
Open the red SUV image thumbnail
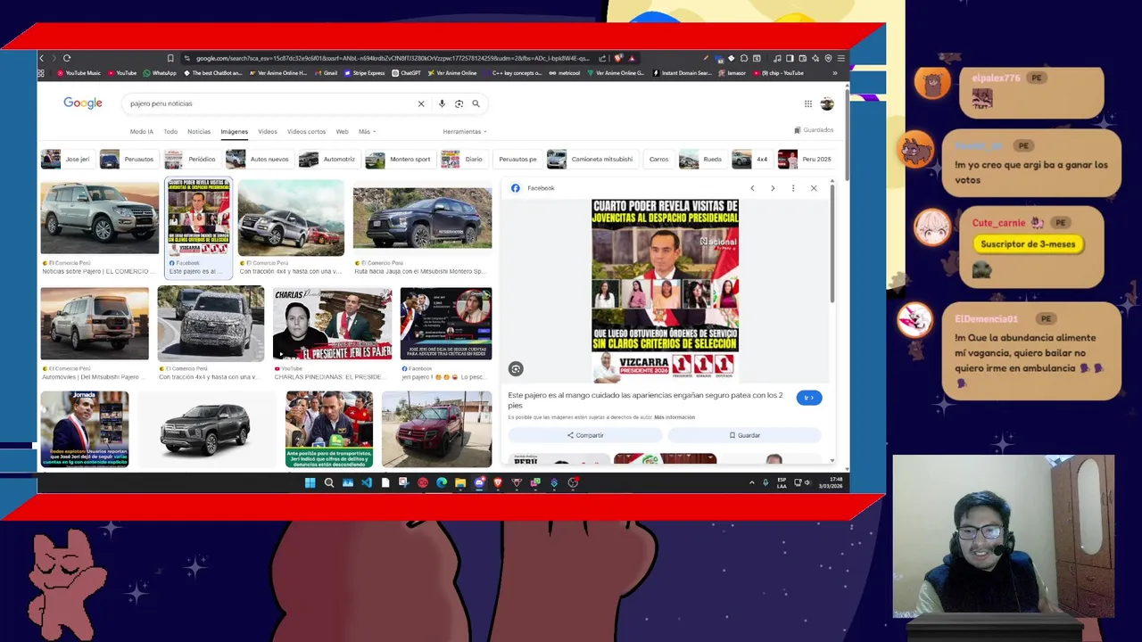pos(436,429)
